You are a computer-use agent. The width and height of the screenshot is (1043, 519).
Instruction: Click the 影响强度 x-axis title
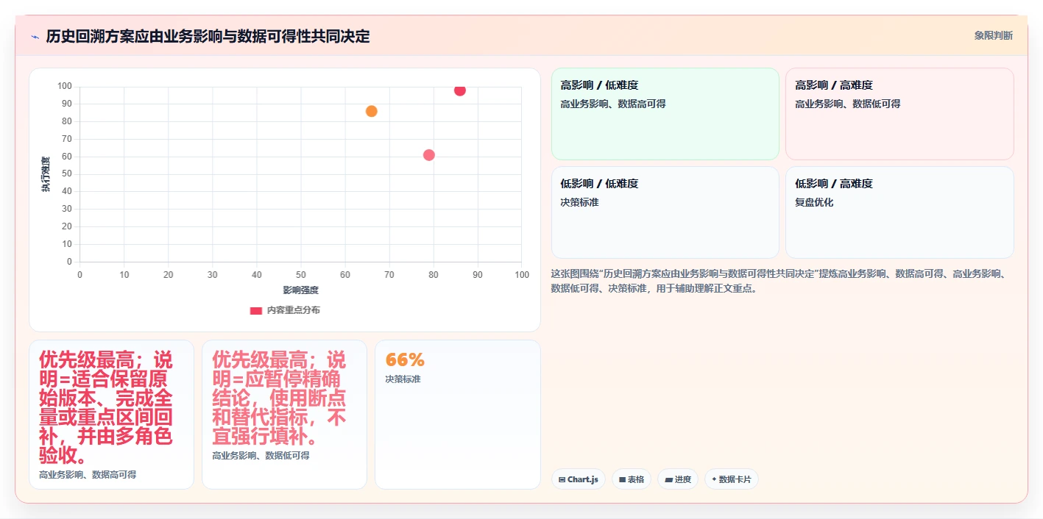(300, 290)
